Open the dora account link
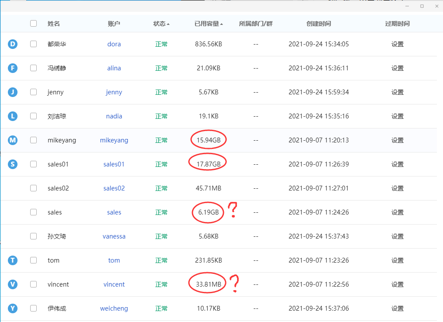The height and width of the screenshot is (322, 443). point(114,44)
